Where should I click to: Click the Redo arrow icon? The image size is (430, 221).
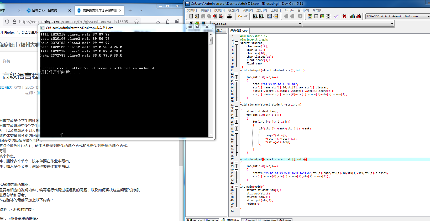pyautogui.click(x=246, y=16)
